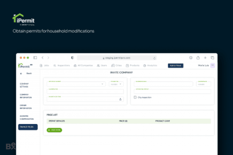233x155 pixels.
Task: Open the Analytics navigation item
Action: 150,65
